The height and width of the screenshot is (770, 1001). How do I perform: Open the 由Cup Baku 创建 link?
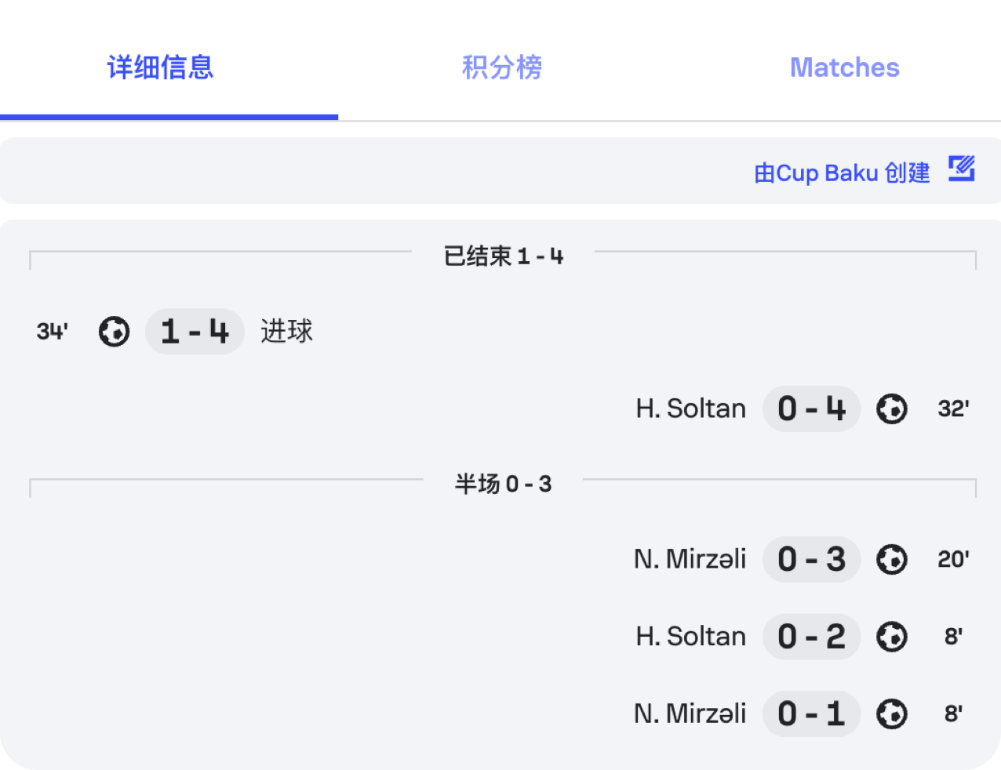pyautogui.click(x=842, y=173)
